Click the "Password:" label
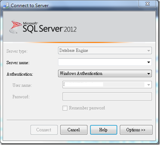 tap(21, 97)
